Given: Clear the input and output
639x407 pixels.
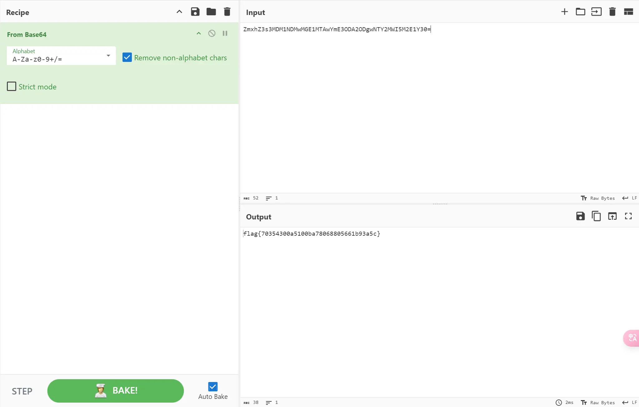Looking at the screenshot, I should pyautogui.click(x=612, y=12).
